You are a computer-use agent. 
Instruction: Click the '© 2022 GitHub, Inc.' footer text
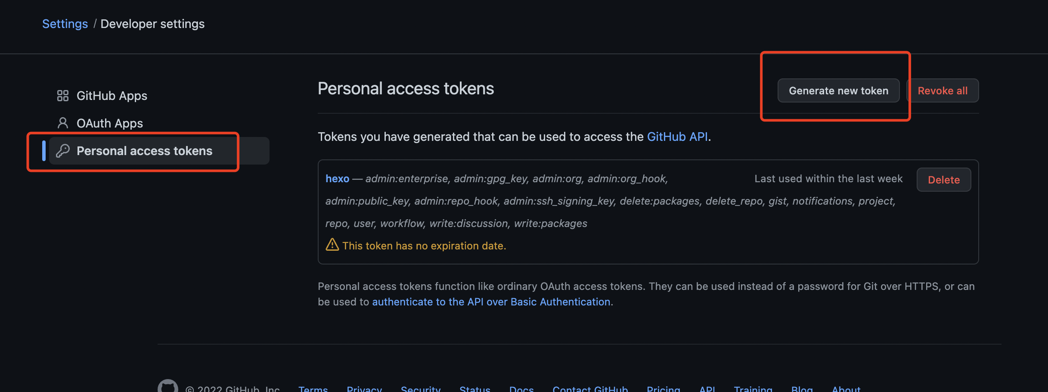pyautogui.click(x=233, y=389)
